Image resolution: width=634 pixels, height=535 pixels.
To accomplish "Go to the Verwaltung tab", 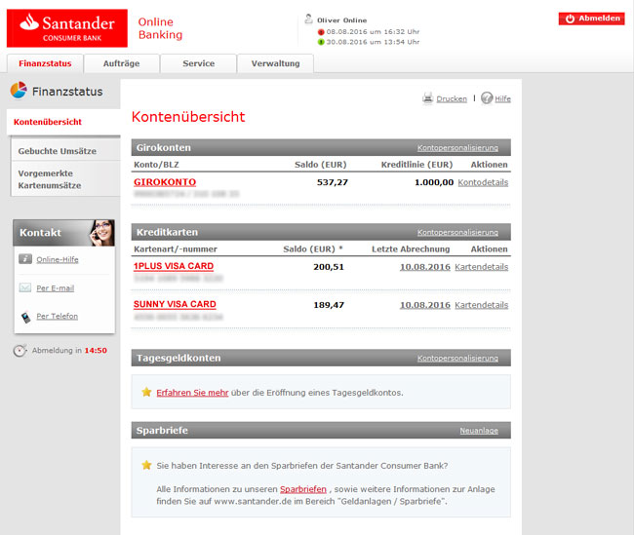I will 275,63.
